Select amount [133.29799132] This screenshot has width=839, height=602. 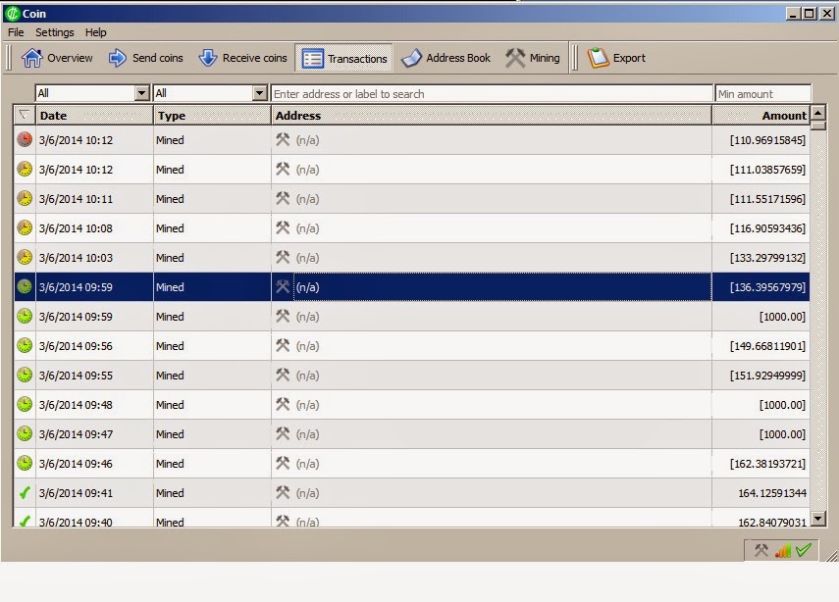click(767, 258)
